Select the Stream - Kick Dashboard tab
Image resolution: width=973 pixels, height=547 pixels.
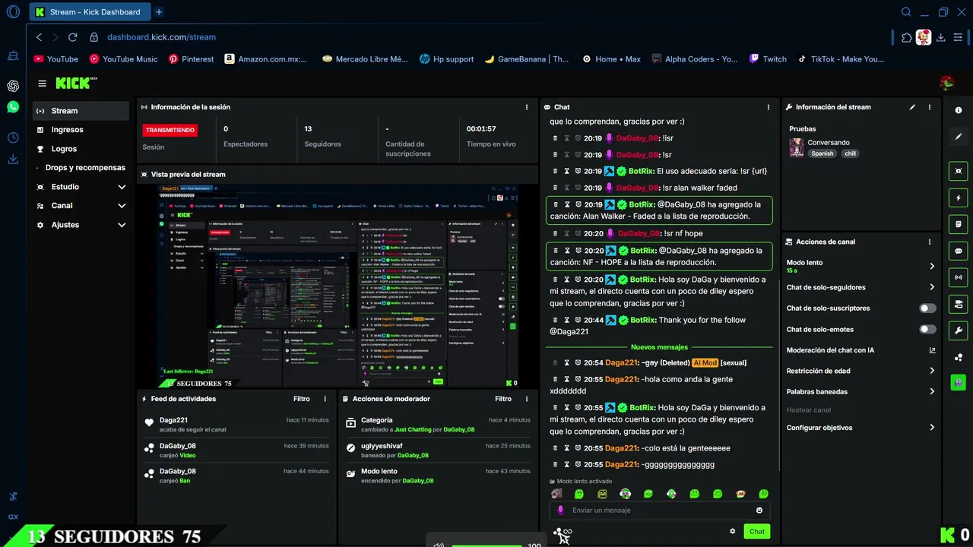(90, 12)
